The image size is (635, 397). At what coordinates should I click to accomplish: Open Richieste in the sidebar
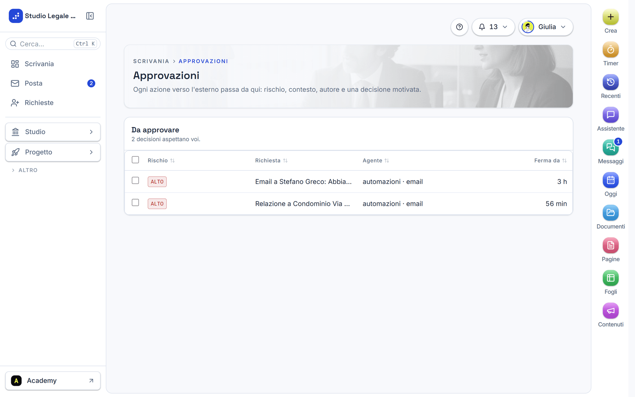[x=53, y=103]
